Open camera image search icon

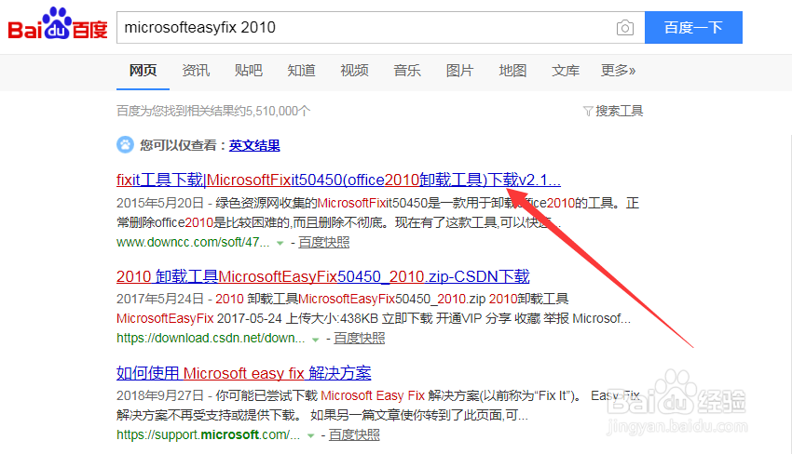point(625,28)
